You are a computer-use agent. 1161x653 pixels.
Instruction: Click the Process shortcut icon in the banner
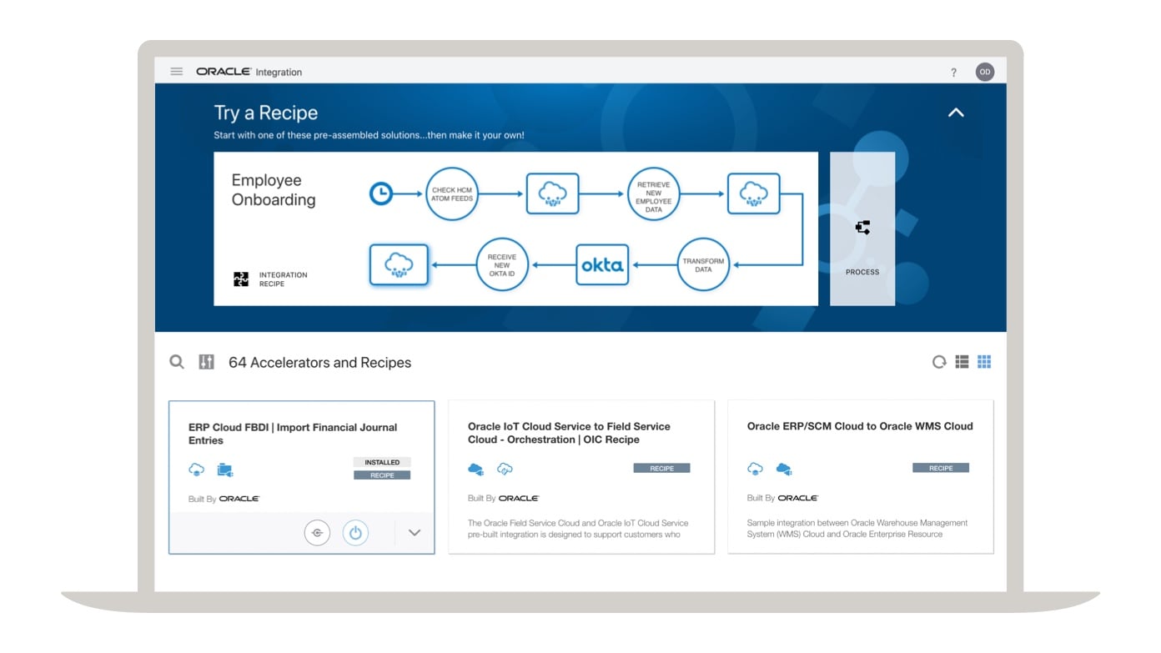862,227
